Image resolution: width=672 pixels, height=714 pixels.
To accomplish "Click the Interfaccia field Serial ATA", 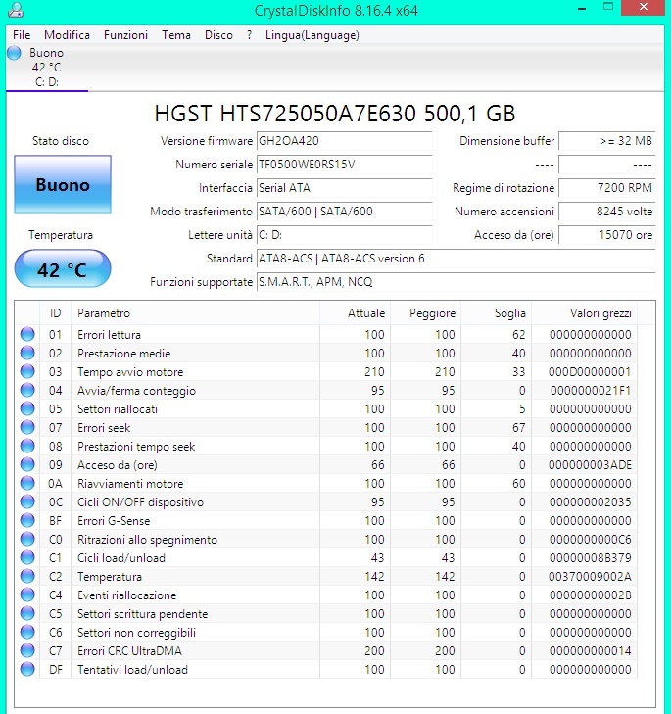I will 344,188.
